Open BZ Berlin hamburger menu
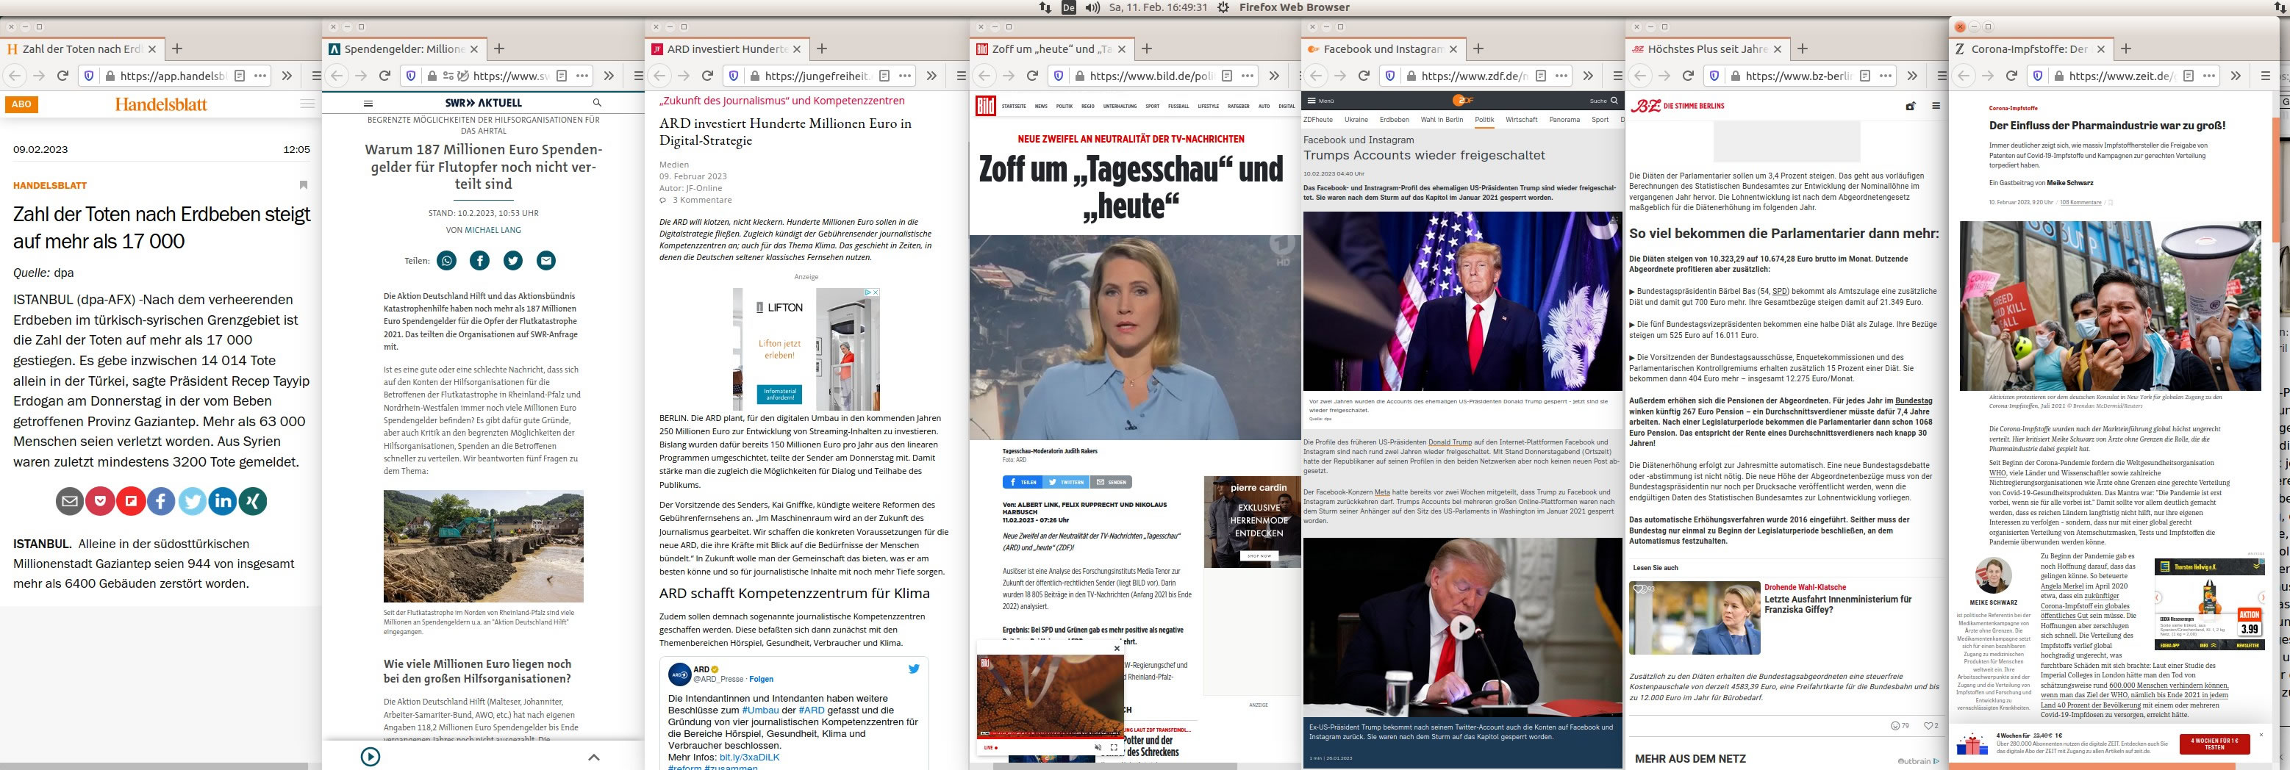This screenshot has width=2290, height=770. click(1936, 106)
